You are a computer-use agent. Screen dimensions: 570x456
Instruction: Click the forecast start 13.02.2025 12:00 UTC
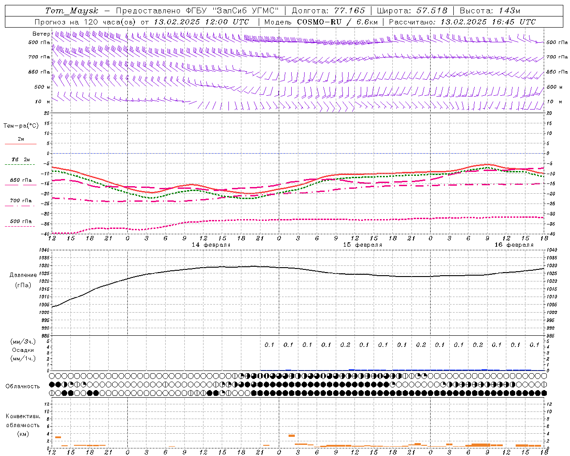(201, 22)
